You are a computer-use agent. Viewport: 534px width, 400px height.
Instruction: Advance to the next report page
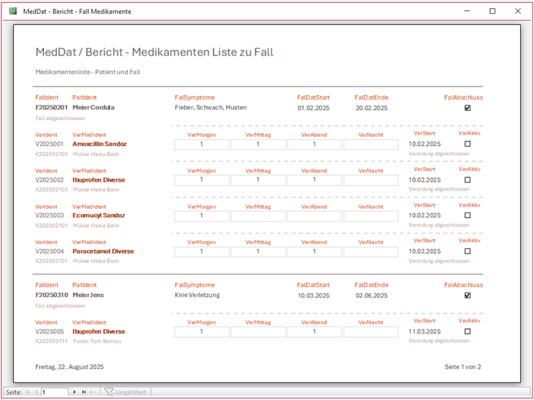(x=74, y=393)
